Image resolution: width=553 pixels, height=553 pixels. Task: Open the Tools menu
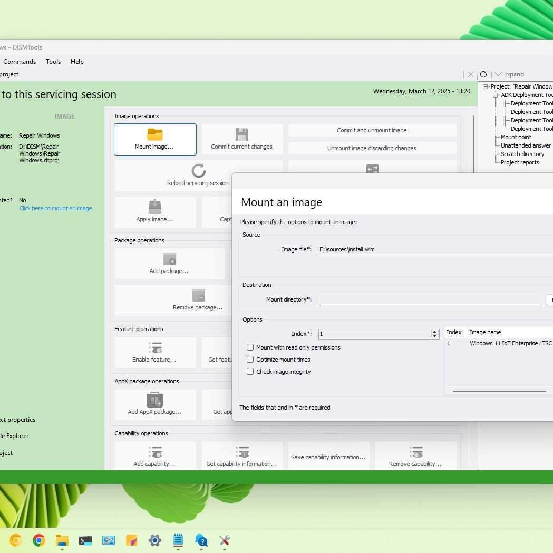[x=53, y=62]
